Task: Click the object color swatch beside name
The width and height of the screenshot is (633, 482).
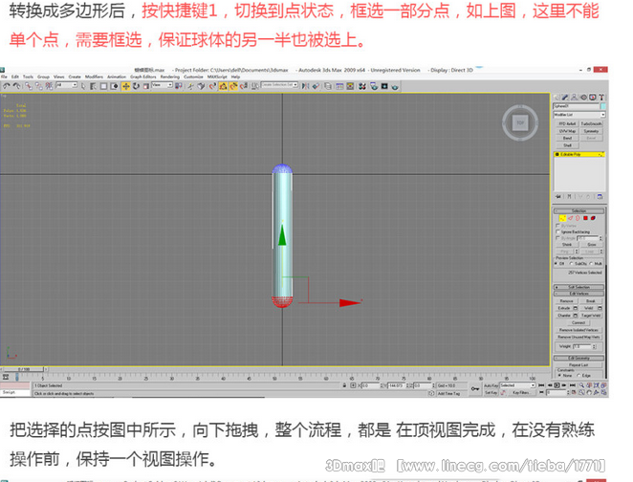Action: [x=603, y=106]
